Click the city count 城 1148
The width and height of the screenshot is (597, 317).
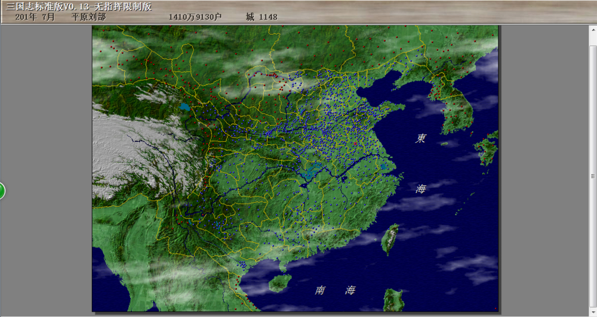(x=261, y=17)
